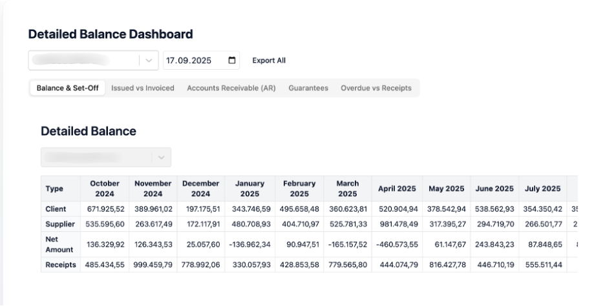Click the blurred selector box under Detailed Balance
Screen dimensions: 605x306
coord(96,158)
